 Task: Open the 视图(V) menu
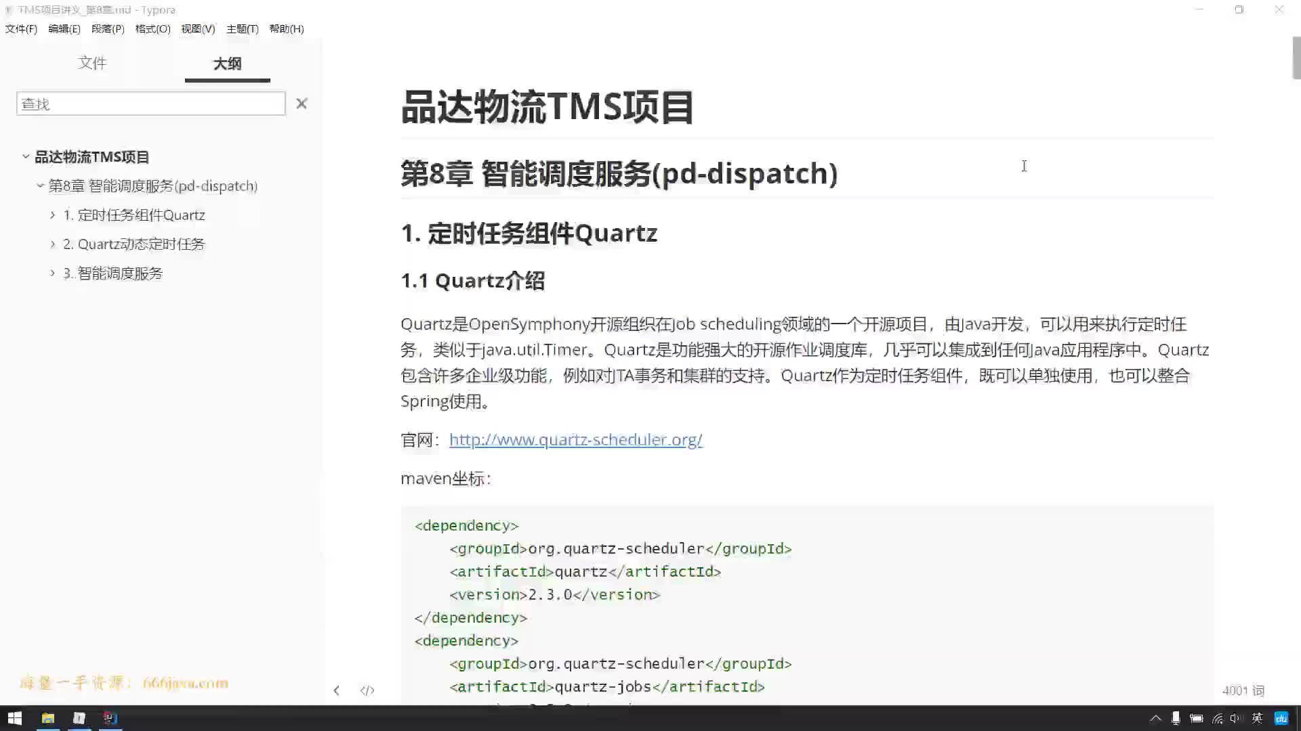tap(198, 28)
